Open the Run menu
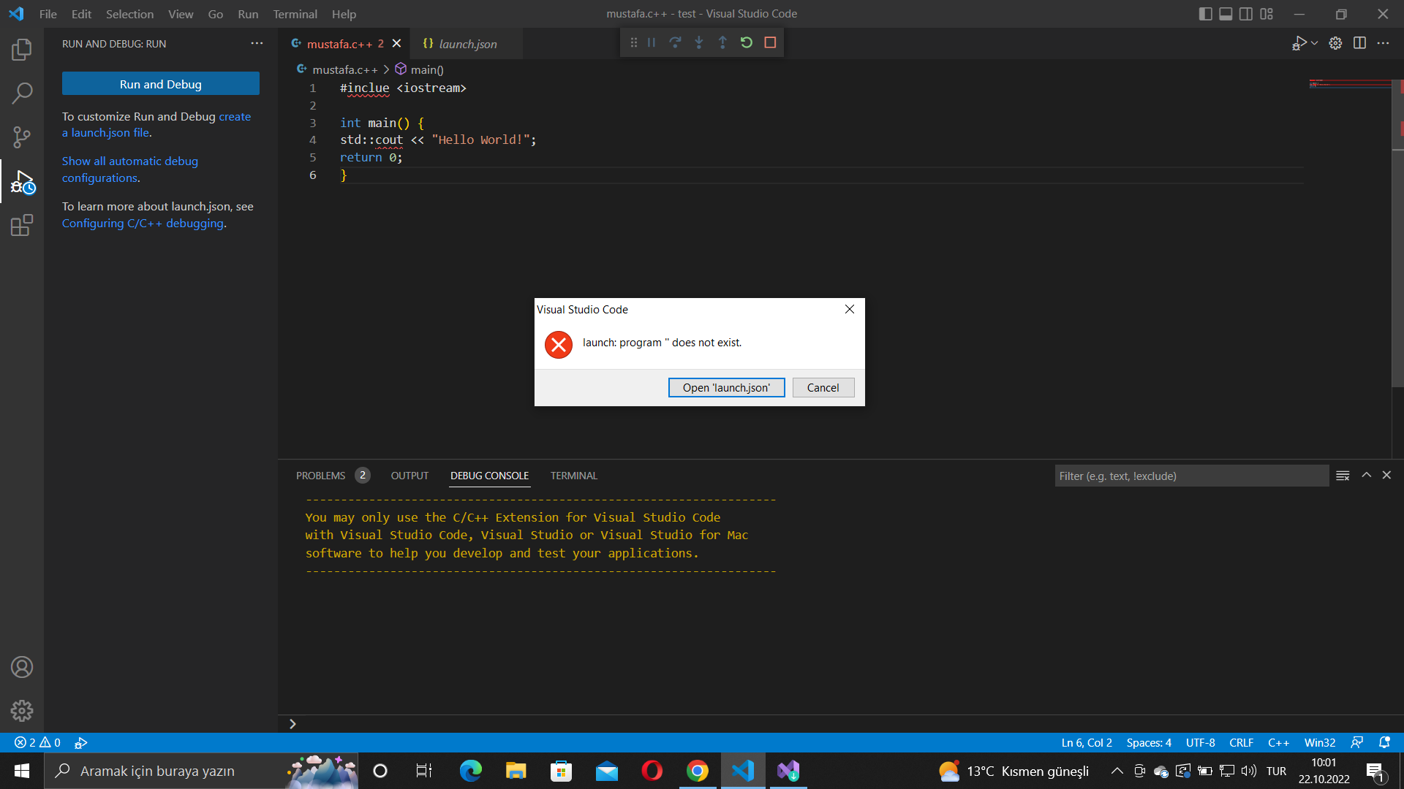Screen dimensions: 1404x789 248,14
